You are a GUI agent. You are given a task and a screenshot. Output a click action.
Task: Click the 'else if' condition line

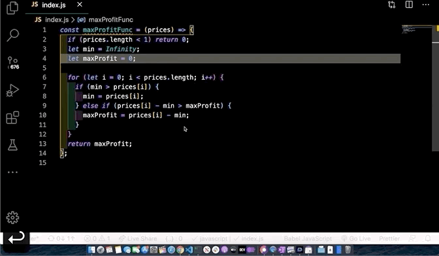(x=154, y=106)
